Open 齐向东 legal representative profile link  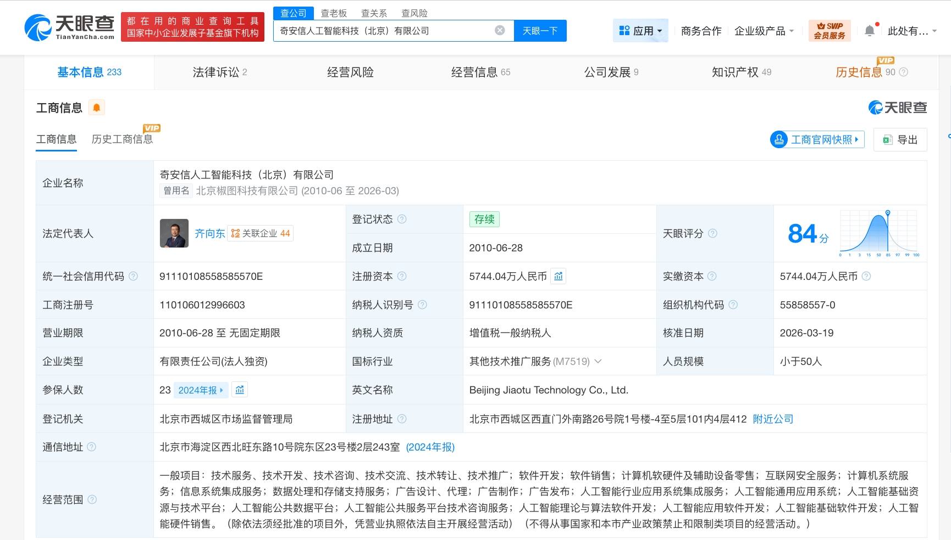coord(209,233)
